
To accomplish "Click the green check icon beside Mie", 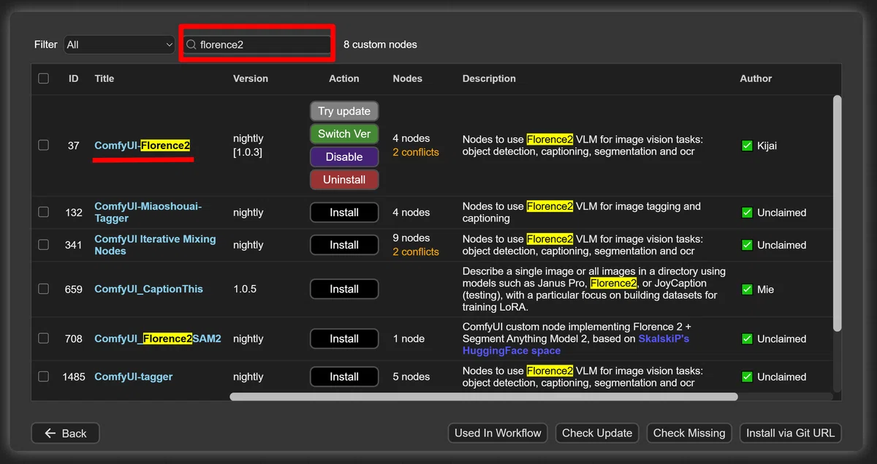I will point(747,289).
